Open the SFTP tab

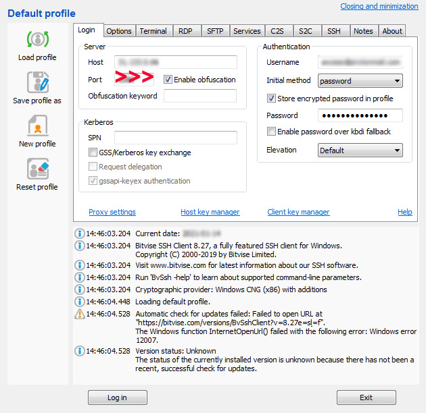point(215,31)
